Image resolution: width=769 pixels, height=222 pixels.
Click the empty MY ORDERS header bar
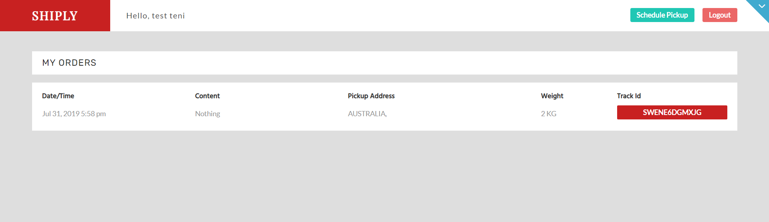click(417, 63)
